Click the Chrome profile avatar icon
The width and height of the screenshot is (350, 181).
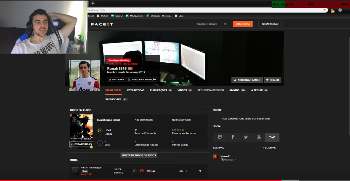click(x=340, y=10)
